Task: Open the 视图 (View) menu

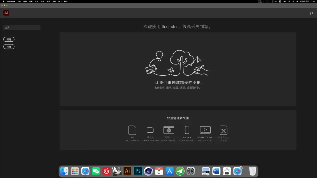Action: (x=54, y=1)
